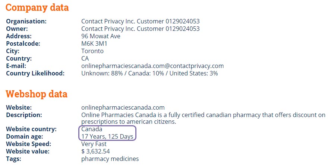Click the postal code M6K 3M1
The image size is (331, 165).
94,43
